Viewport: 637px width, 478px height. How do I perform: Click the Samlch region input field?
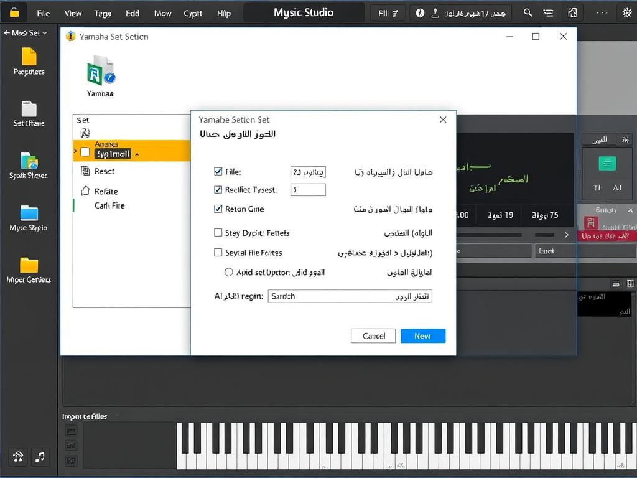tap(350, 296)
